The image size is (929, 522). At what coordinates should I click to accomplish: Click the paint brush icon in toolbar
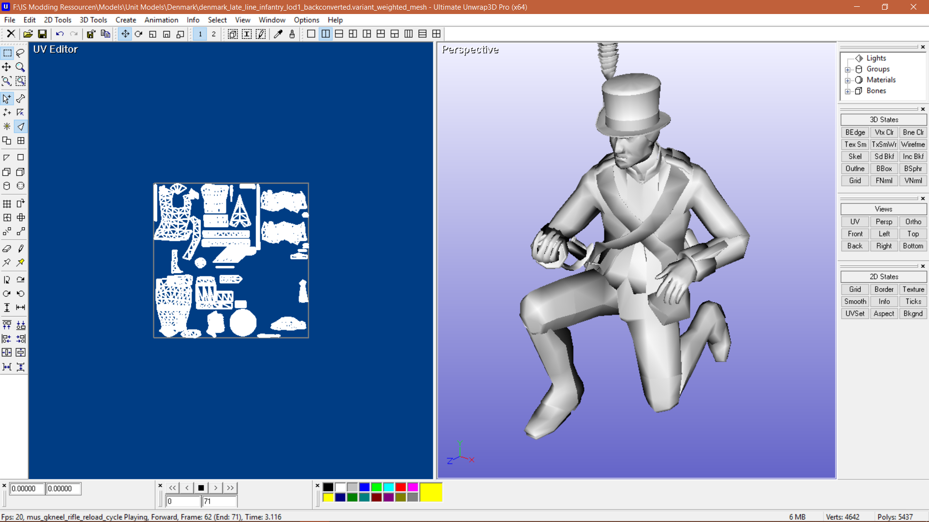[x=292, y=34]
